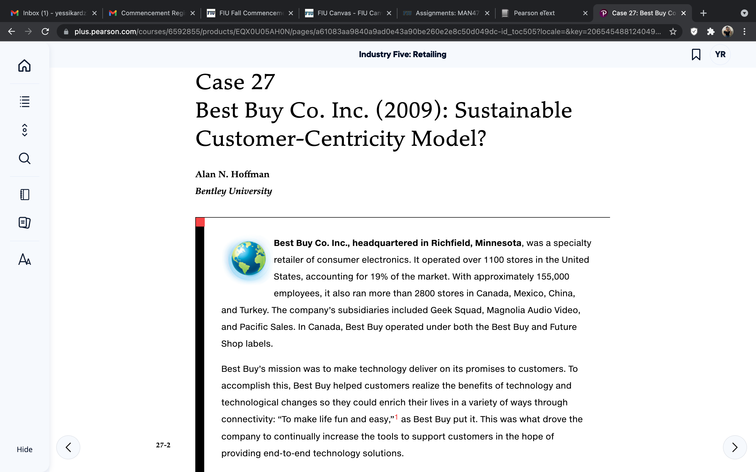756x472 pixels.
Task: Close the FIU Canvas tab
Action: tap(389, 13)
